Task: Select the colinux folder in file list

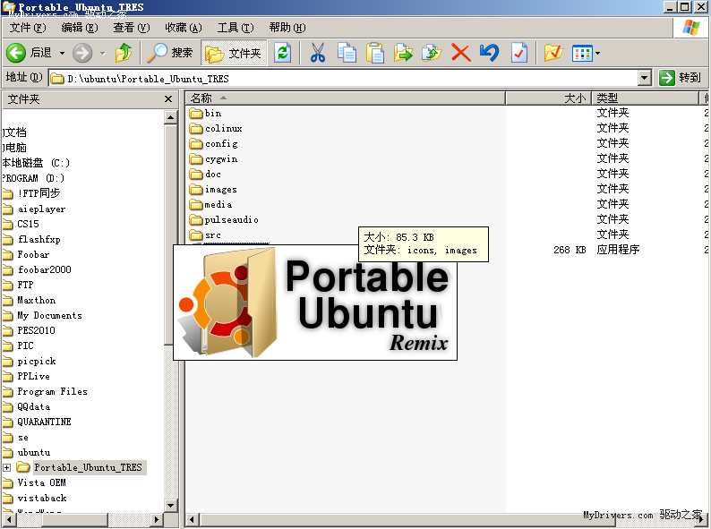Action: [223, 128]
